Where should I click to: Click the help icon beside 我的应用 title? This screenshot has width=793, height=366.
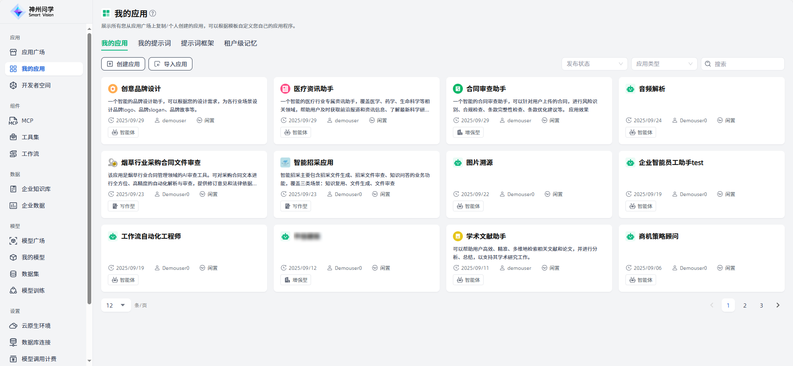(153, 13)
